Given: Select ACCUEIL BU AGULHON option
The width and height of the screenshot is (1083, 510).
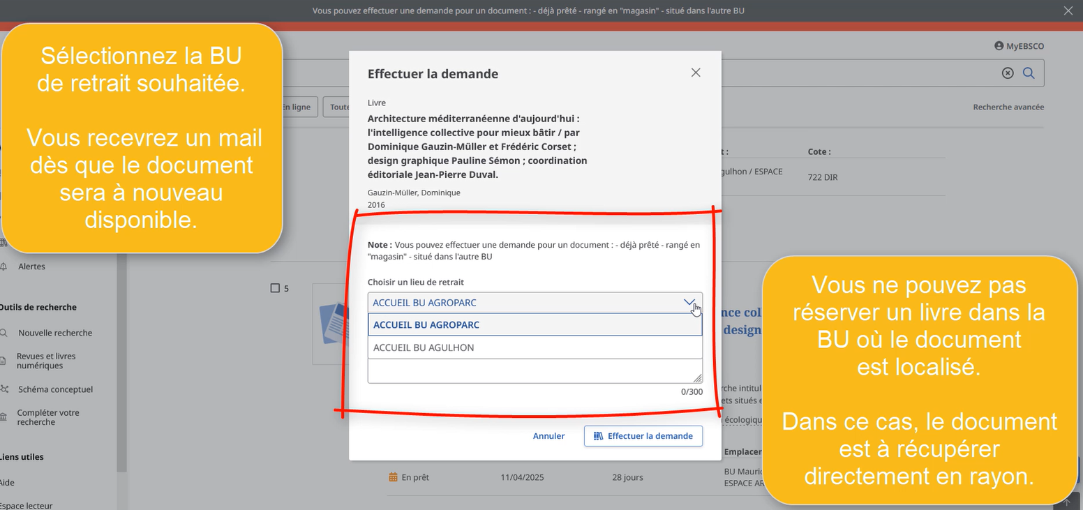Looking at the screenshot, I should tap(535, 347).
